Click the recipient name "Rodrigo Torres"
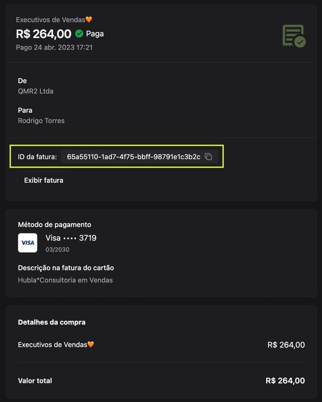Viewport: 322px width, 402px height. (x=41, y=121)
